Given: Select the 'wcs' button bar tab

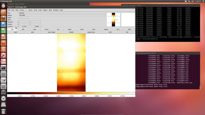Looking at the screenshot, I should tap(118, 29).
